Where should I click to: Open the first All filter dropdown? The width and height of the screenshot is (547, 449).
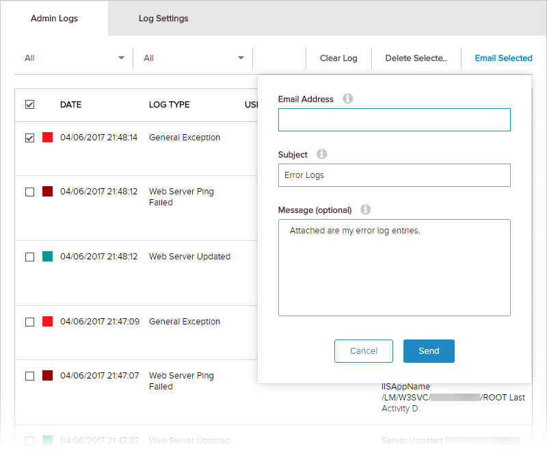74,58
